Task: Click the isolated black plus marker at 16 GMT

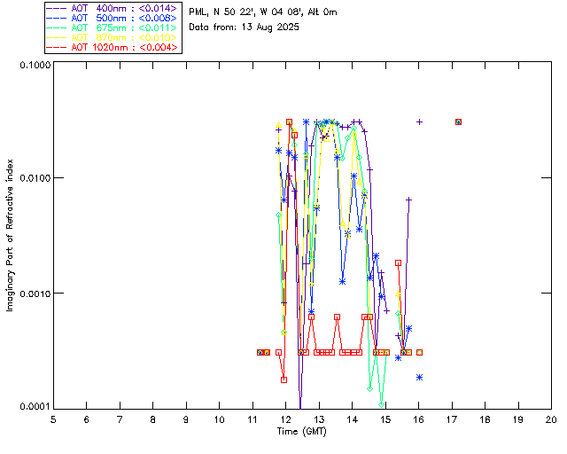Action: click(419, 121)
